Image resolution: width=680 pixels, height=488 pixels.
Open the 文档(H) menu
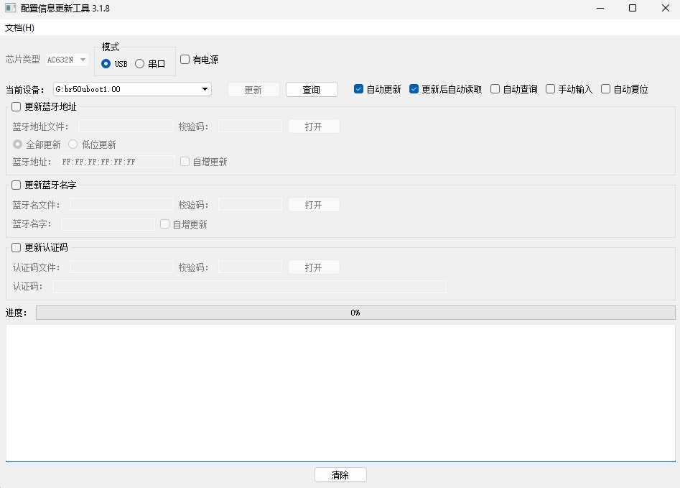tap(20, 28)
